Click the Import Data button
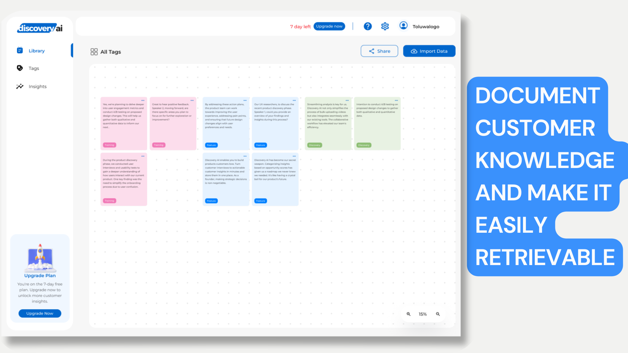This screenshot has width=628, height=353. tap(429, 51)
